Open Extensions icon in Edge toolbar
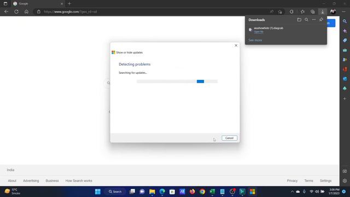The height and width of the screenshot is (197, 350). tap(291, 11)
